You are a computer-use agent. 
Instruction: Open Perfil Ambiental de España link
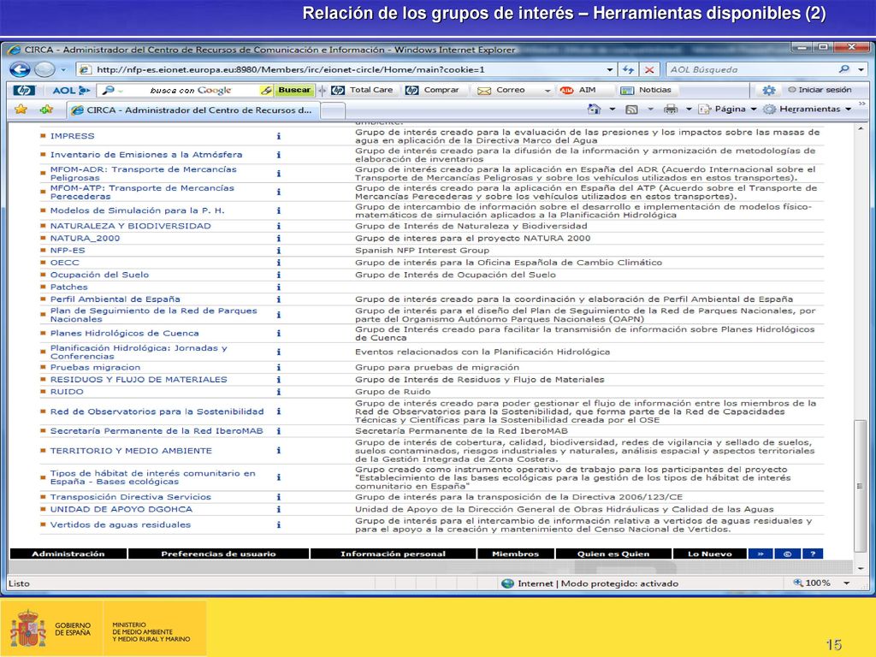click(115, 299)
